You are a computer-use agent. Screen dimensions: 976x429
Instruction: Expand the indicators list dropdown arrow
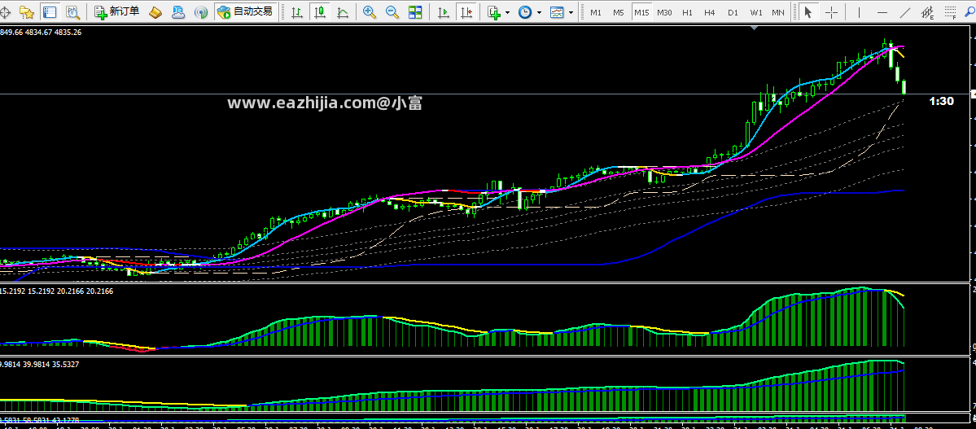tap(507, 12)
